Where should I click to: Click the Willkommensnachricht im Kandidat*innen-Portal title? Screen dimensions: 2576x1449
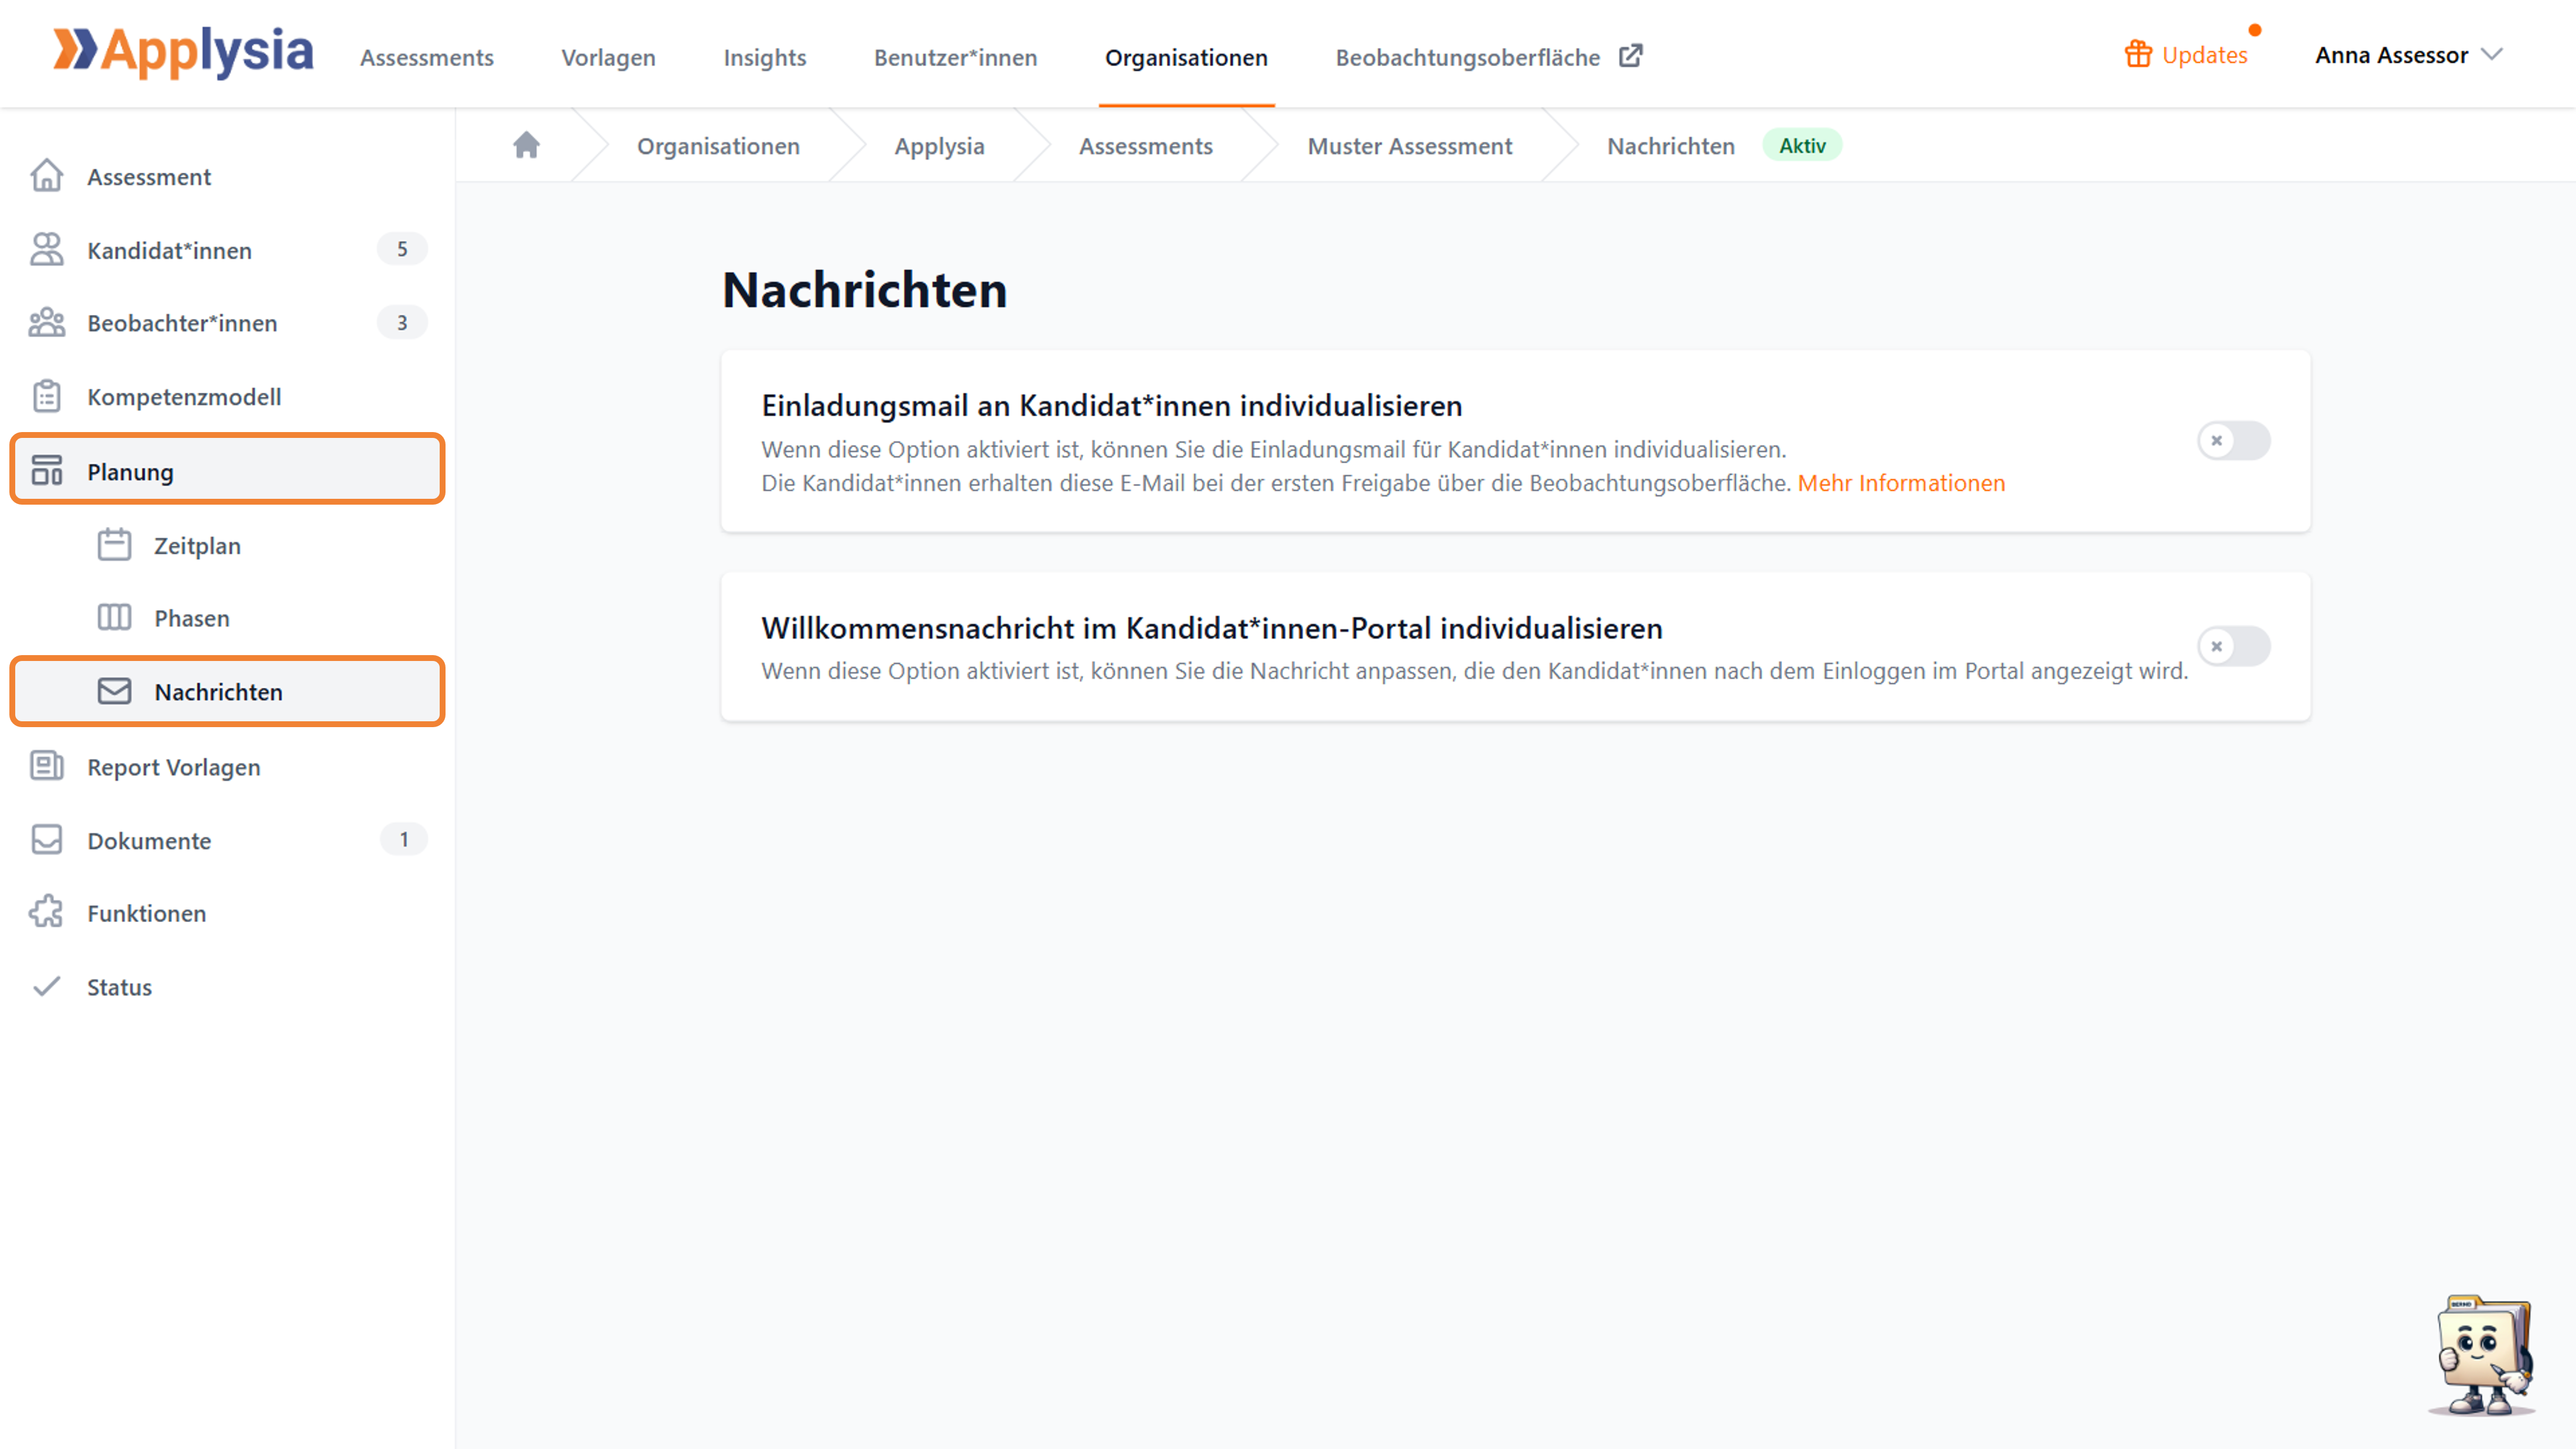[1211, 628]
